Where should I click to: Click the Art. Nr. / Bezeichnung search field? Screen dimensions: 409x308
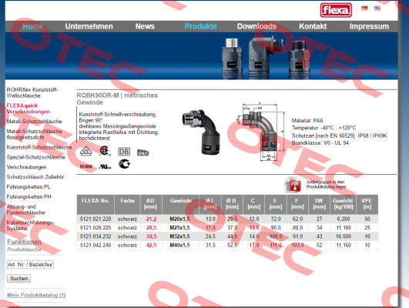click(30, 264)
